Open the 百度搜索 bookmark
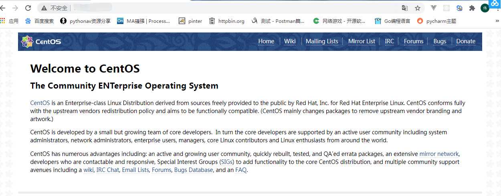This screenshot has height=196, width=501. (x=39, y=21)
